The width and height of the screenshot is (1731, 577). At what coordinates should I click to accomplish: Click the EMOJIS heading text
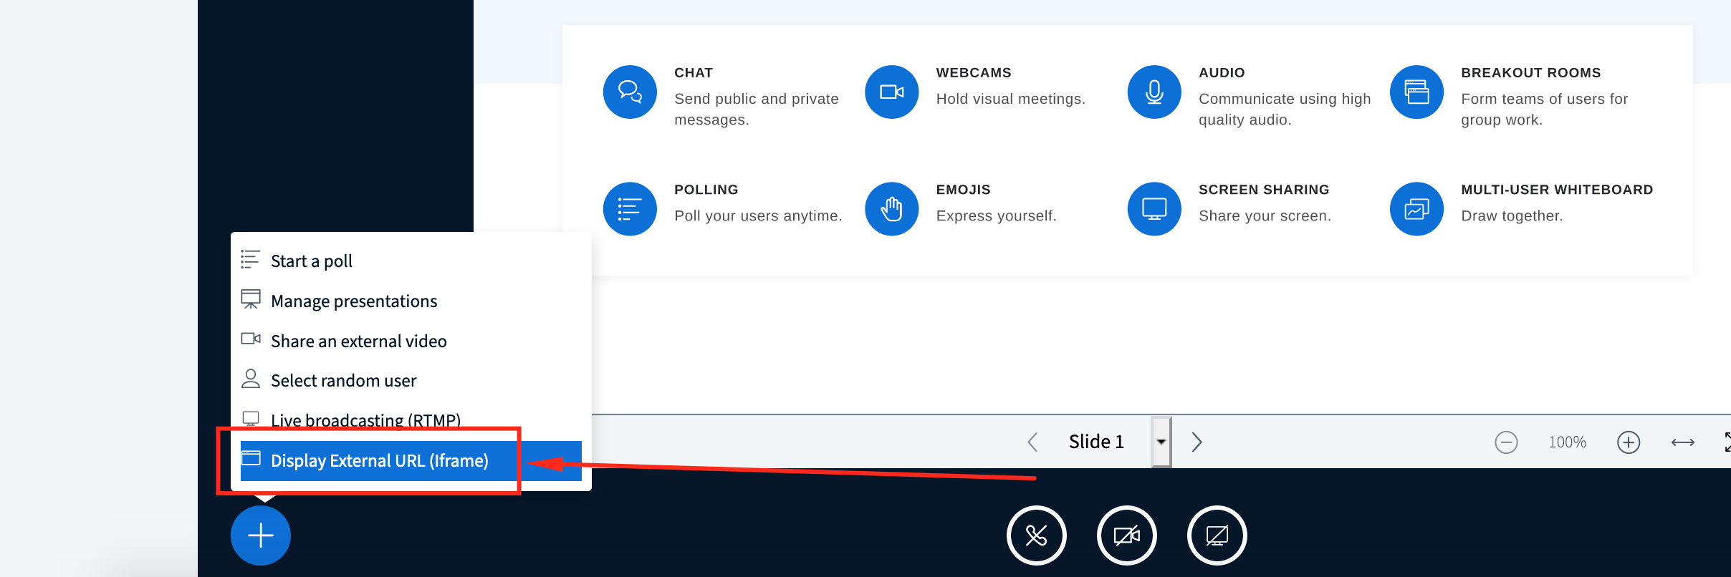pyautogui.click(x=964, y=190)
